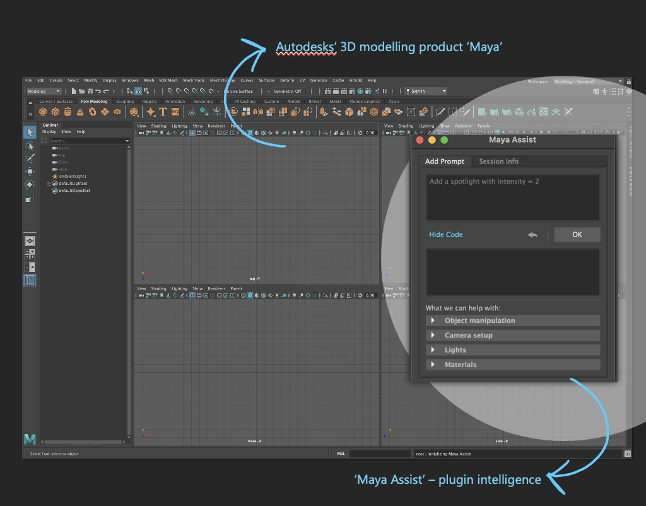
Task: Toggle grid display in top viewport toolbar
Action: 192,133
